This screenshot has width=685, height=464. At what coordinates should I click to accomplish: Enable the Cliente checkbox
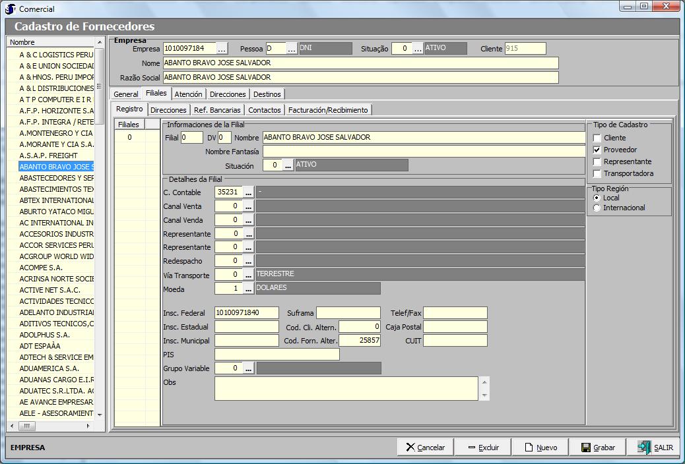(597, 138)
